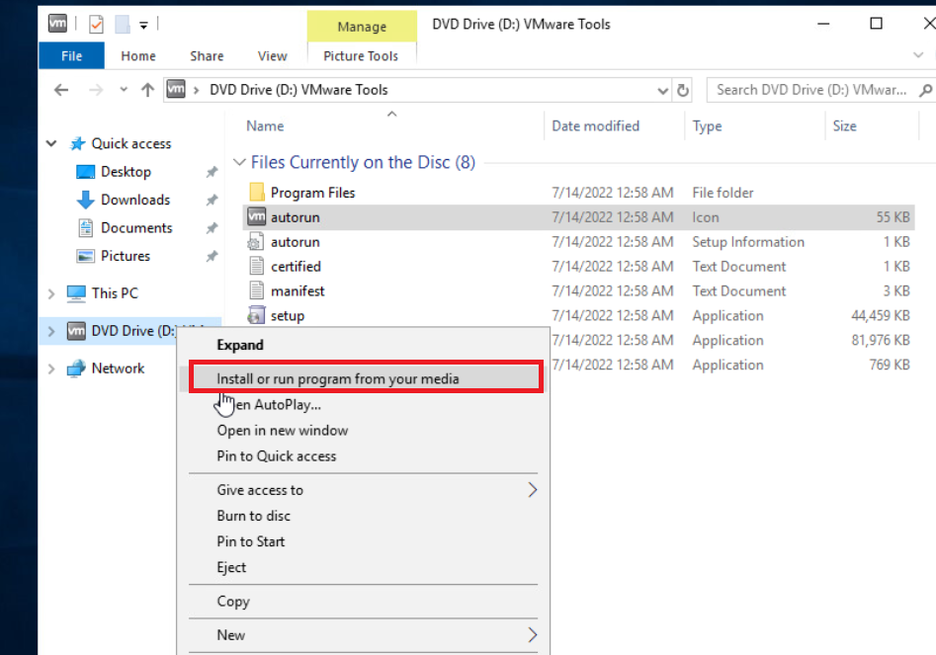
Task: Open Downloads in the navigation pane
Action: (x=134, y=200)
